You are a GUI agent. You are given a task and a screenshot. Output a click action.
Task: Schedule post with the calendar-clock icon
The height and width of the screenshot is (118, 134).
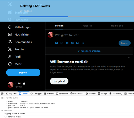(x=78, y=43)
